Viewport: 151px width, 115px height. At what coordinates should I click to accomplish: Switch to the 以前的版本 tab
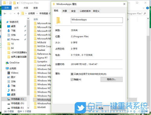coord(85,11)
